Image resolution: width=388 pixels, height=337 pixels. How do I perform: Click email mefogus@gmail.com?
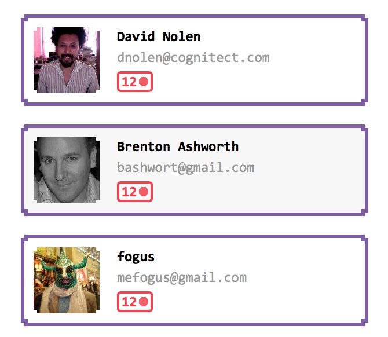[181, 278]
